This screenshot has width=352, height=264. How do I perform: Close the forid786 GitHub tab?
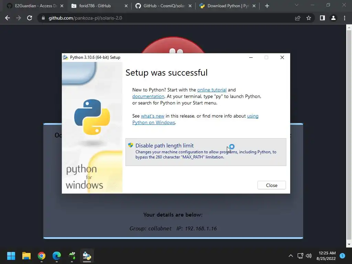pos(126,6)
